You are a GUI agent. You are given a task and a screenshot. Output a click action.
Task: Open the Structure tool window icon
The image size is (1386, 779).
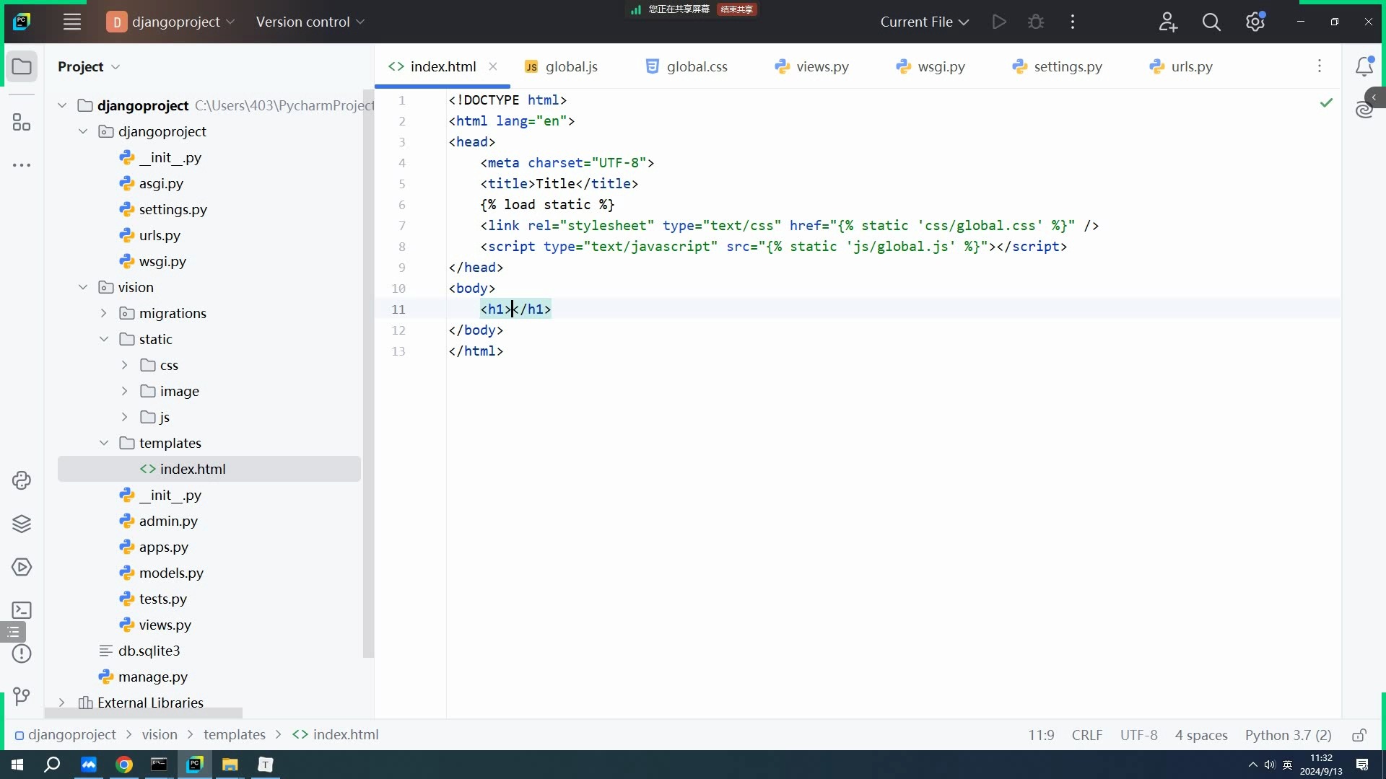(22, 122)
